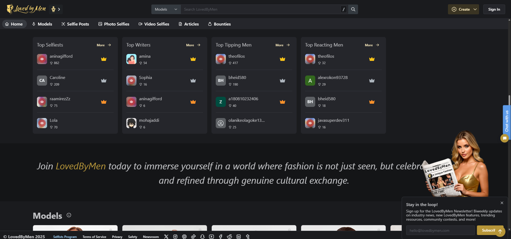This screenshot has height=239, width=511.
Task: Open the Safety footer link
Action: [x=132, y=237]
